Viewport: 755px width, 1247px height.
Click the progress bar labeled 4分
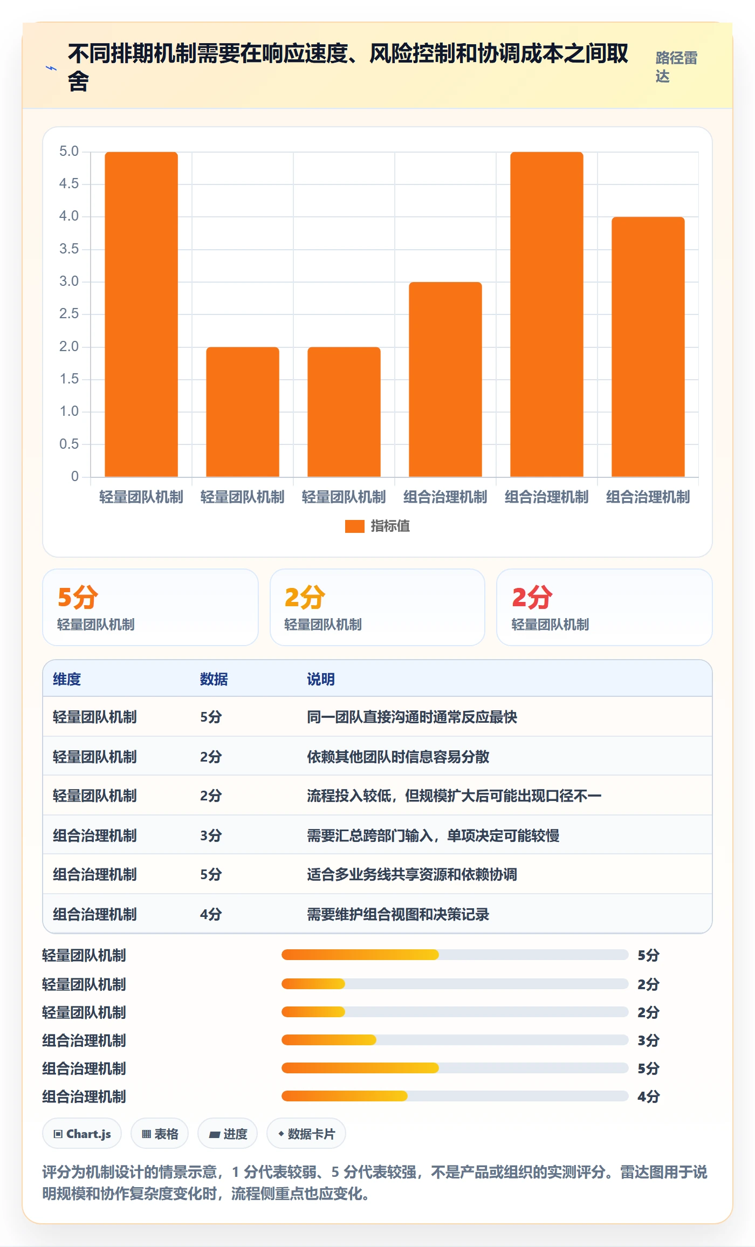pos(455,1096)
